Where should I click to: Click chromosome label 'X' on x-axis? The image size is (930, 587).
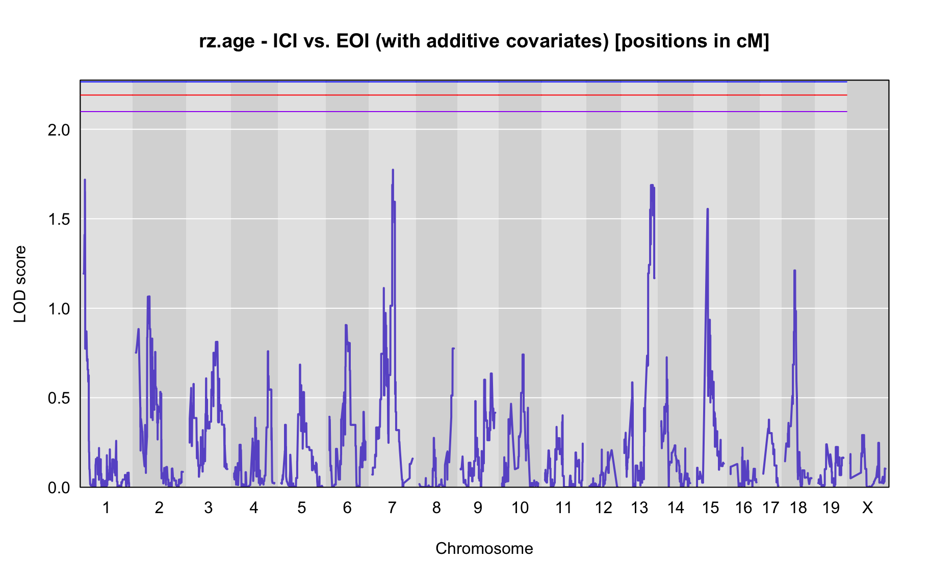point(867,508)
